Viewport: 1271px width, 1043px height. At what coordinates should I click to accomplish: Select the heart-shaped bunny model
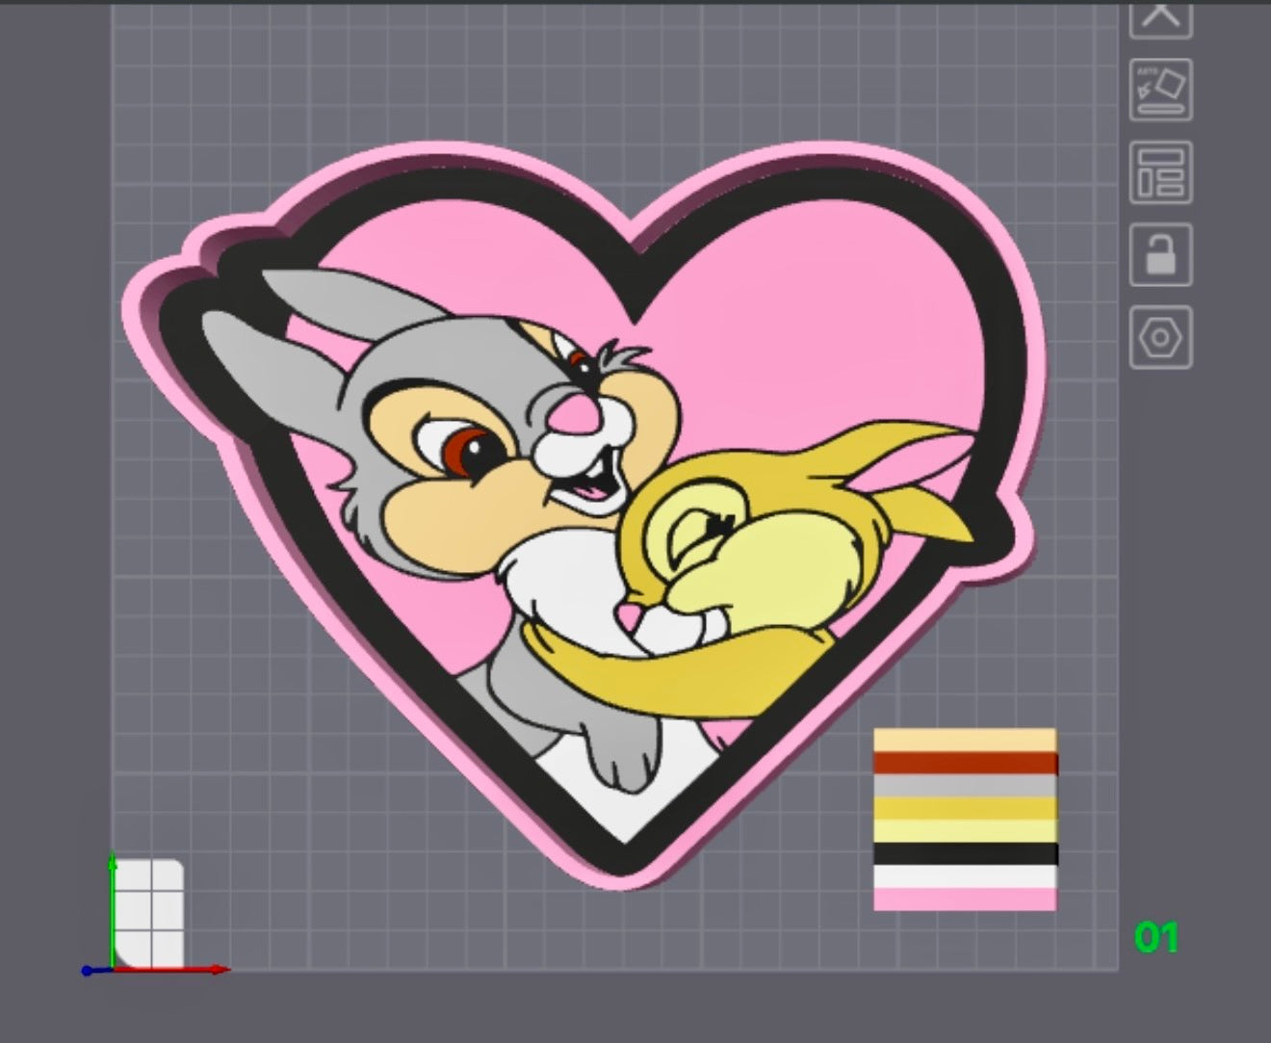584,515
